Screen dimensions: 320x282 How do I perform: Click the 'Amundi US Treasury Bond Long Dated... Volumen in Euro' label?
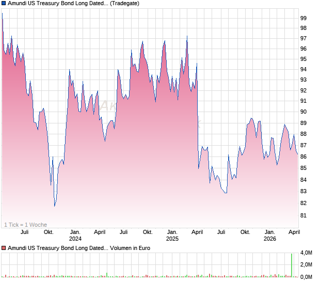click(79, 248)
